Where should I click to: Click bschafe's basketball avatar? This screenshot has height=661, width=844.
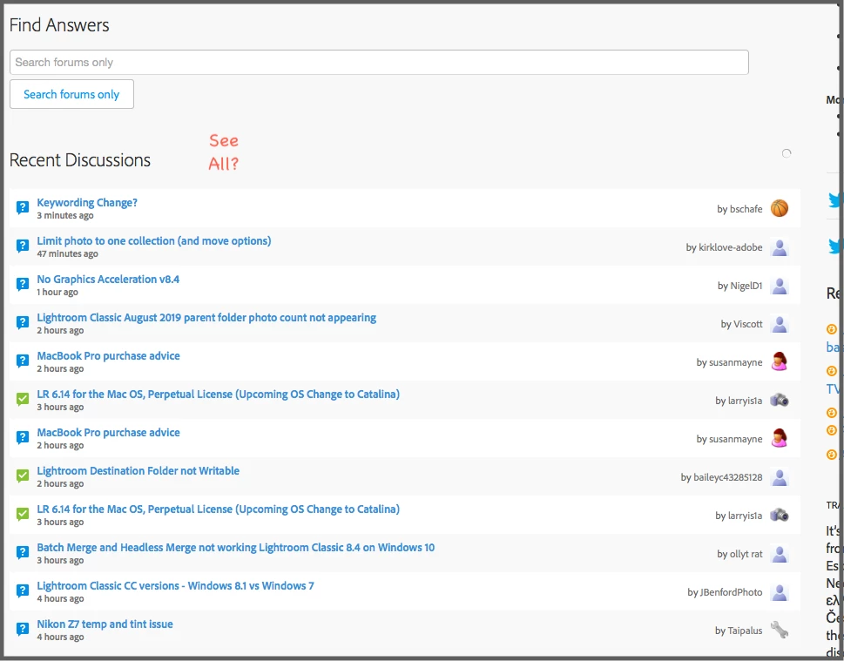[x=780, y=208]
